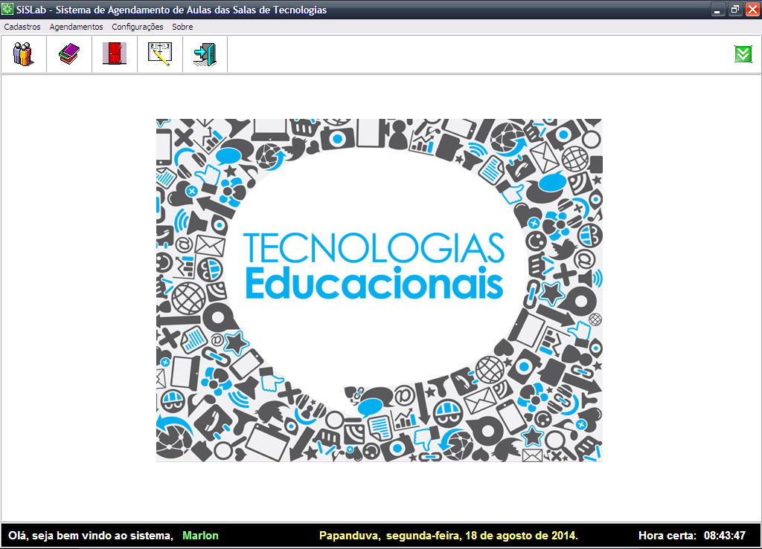Screen dimensions: 762x549
Task: Select the stacked books toolbar icon
Action: [68, 53]
